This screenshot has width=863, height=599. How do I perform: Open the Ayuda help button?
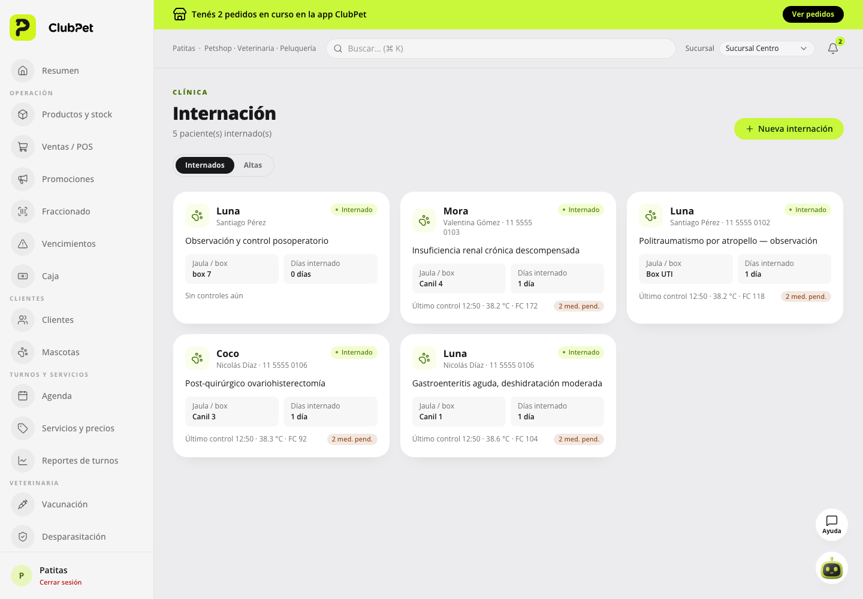click(x=832, y=525)
